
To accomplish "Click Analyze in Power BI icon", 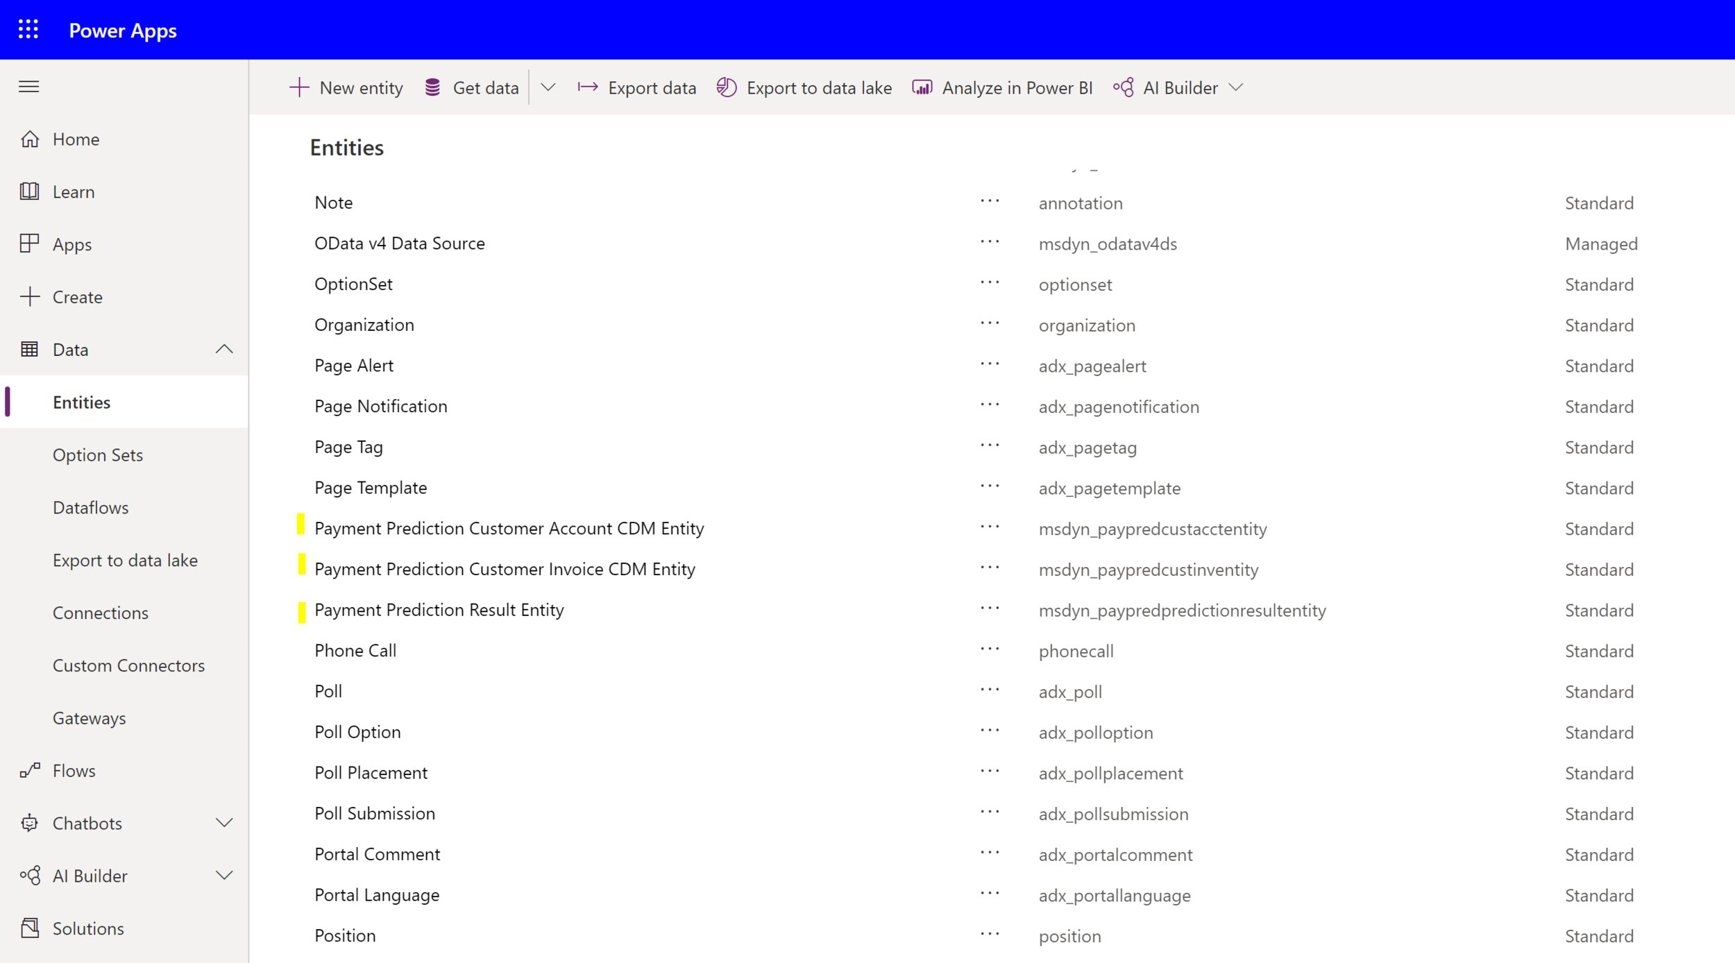I will (922, 87).
